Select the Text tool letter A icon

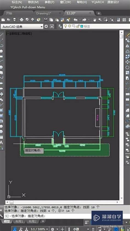1,142
